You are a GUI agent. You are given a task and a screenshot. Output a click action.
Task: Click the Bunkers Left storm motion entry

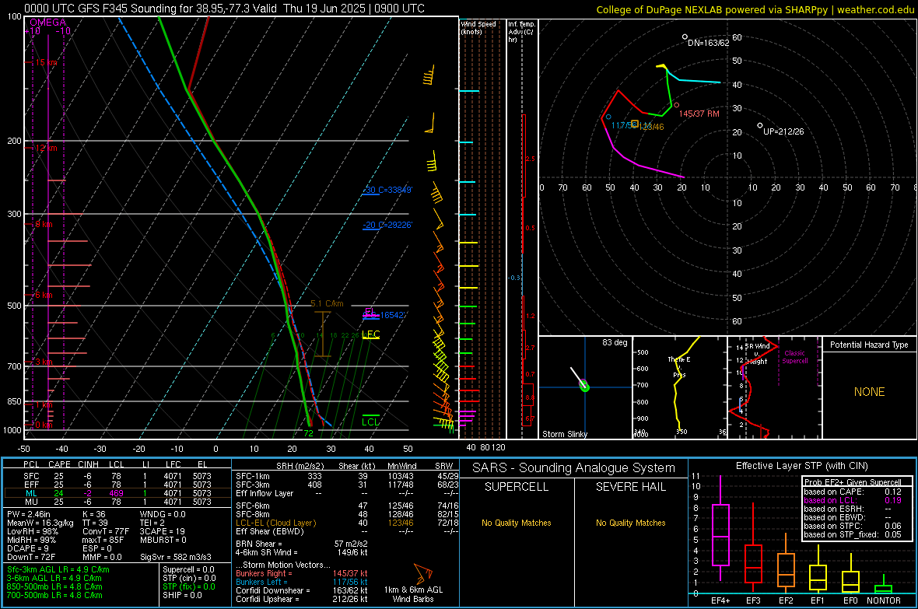pos(302,582)
